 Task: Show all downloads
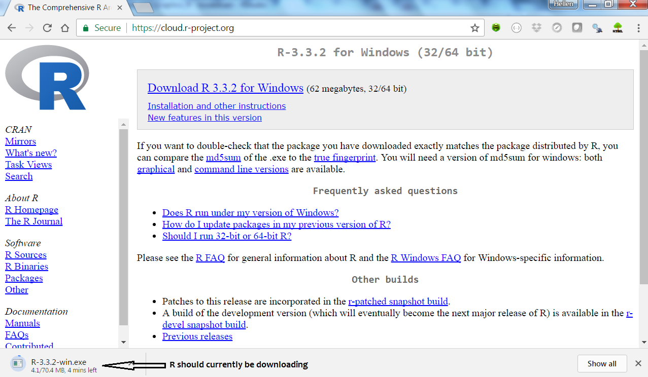[x=602, y=363]
